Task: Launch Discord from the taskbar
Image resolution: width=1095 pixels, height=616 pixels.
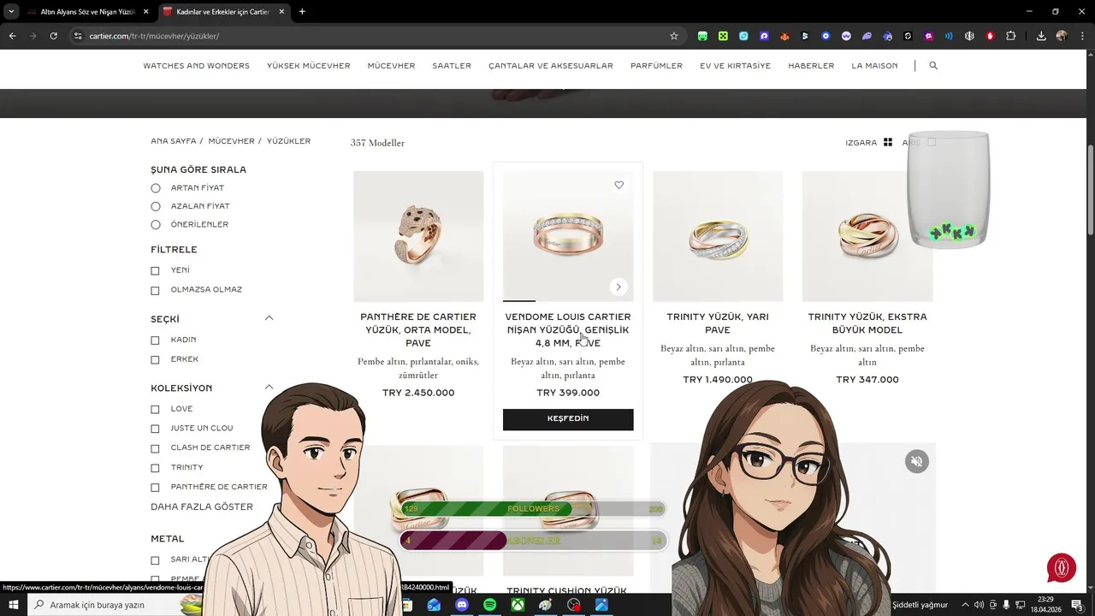Action: [x=462, y=605]
